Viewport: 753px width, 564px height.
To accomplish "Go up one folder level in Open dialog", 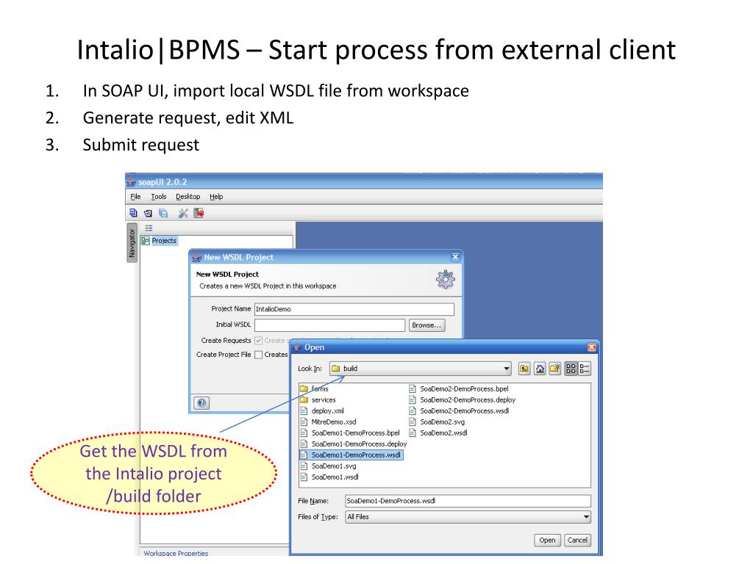I will pyautogui.click(x=524, y=369).
